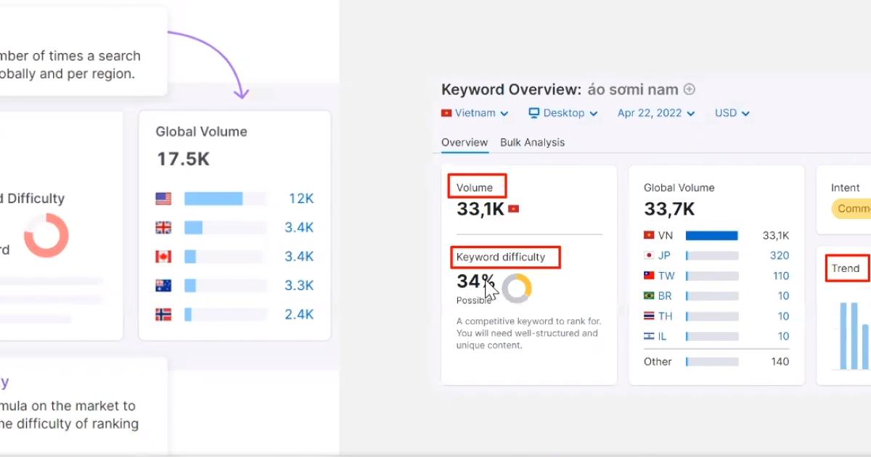Viewport: 871px width, 457px height.
Task: Click the JP country link
Action: [x=664, y=255]
